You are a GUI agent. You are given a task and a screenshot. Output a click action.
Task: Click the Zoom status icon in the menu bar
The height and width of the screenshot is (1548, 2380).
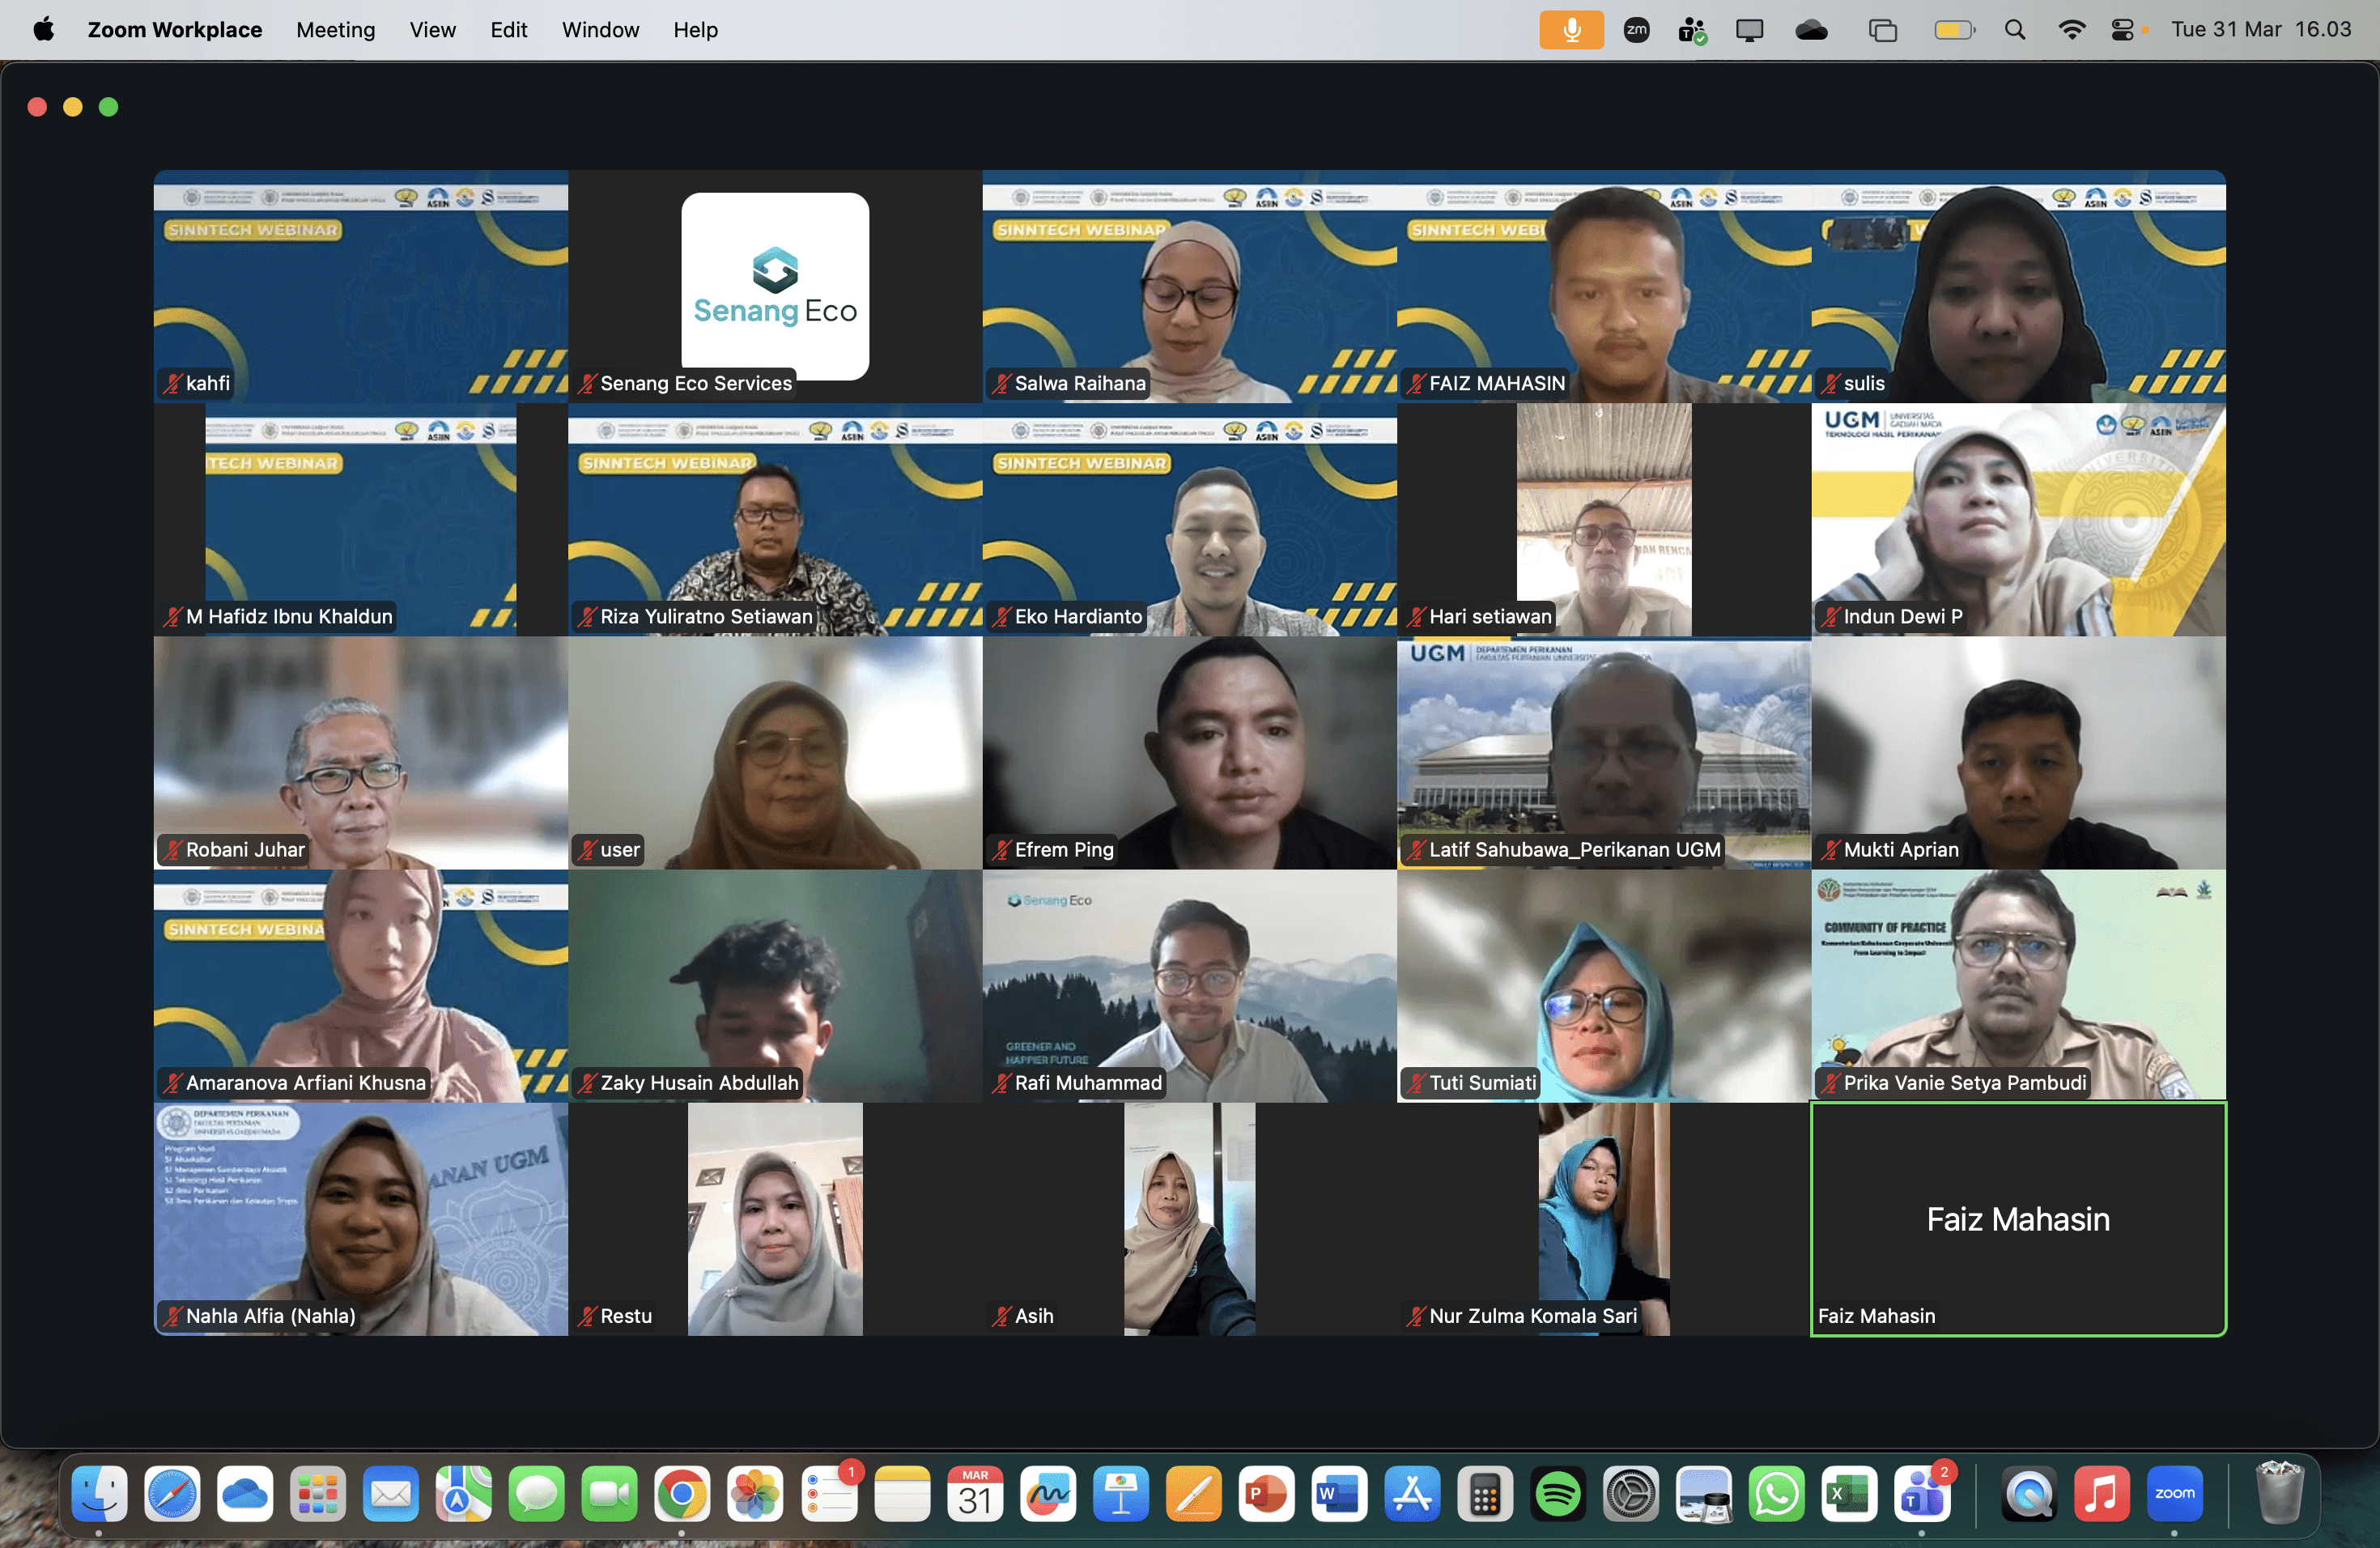[1636, 29]
